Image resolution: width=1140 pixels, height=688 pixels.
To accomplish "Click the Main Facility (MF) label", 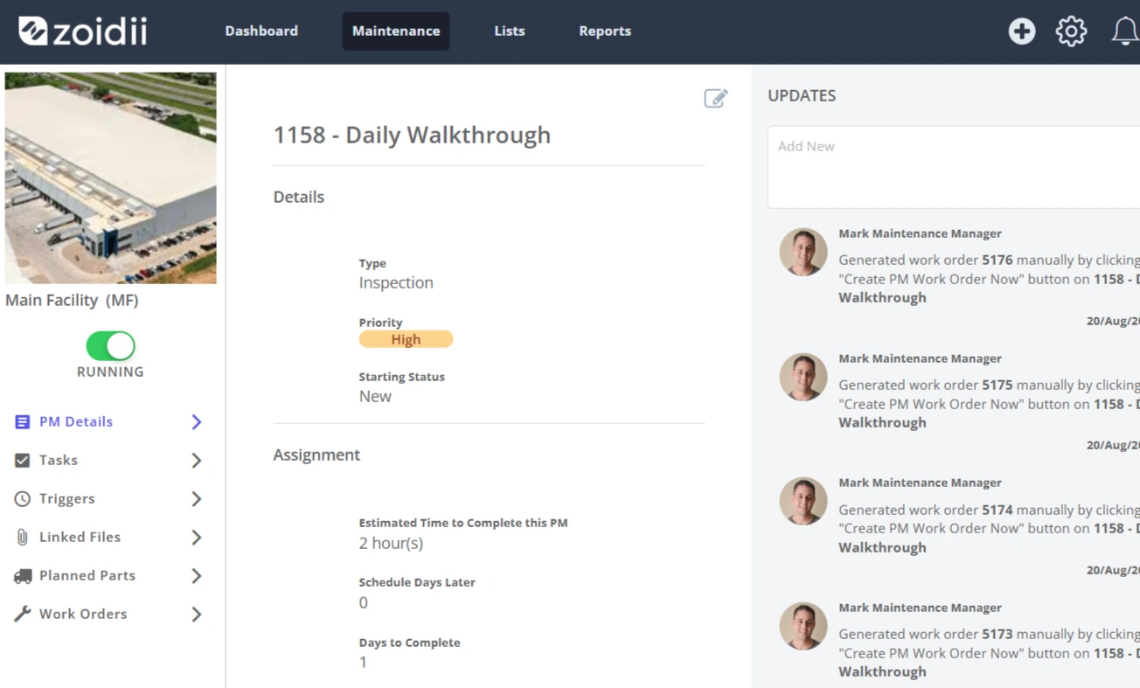I will coord(72,300).
